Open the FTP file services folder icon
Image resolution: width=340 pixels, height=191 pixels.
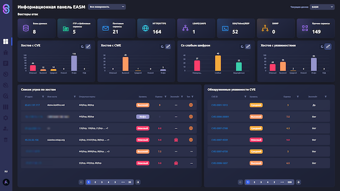click(x=66, y=29)
